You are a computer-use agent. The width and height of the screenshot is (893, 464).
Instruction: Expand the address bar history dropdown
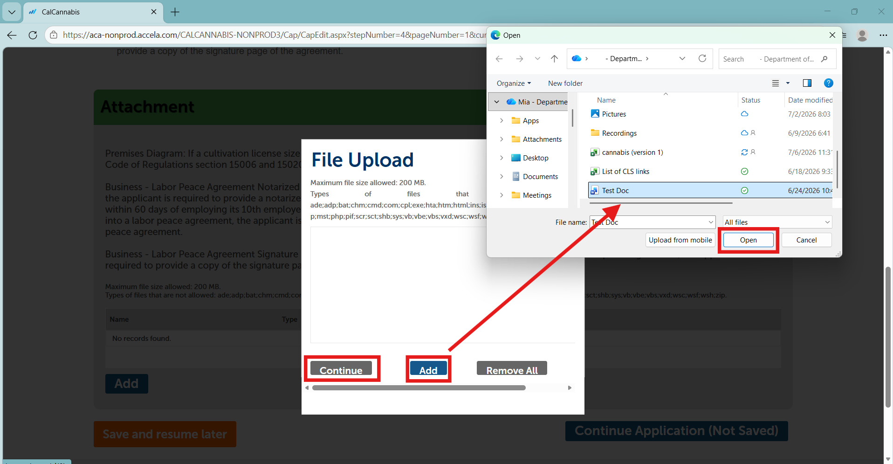pyautogui.click(x=682, y=59)
